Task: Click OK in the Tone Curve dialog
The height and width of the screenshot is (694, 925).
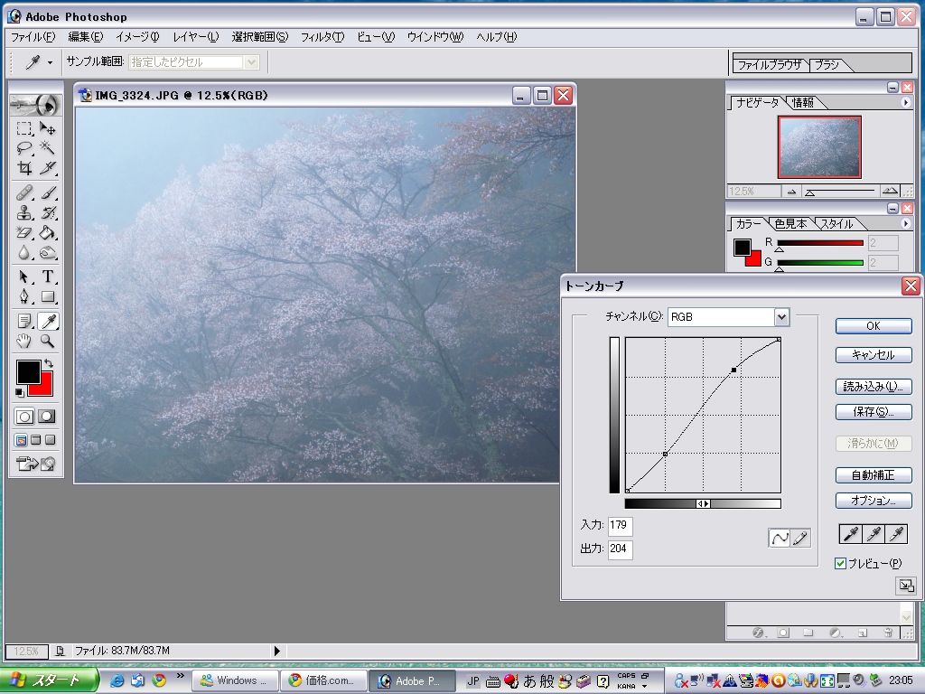Action: coord(874,325)
